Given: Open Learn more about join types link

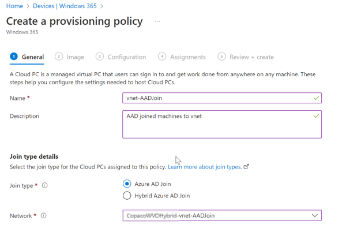Looking at the screenshot, I should (x=205, y=167).
